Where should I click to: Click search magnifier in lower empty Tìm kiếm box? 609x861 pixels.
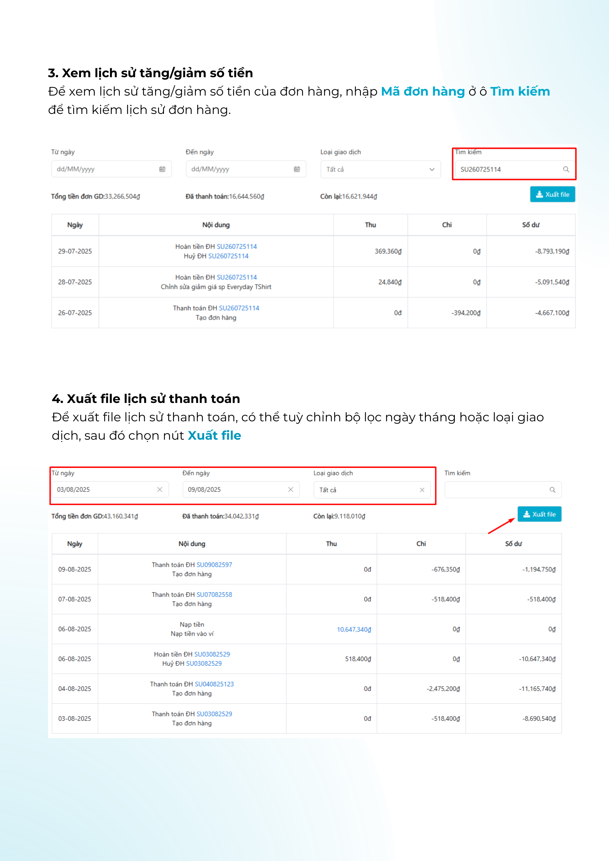(x=552, y=490)
